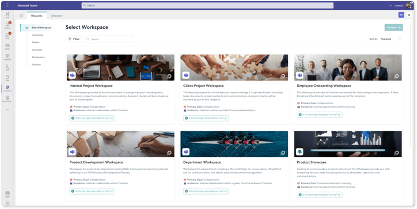Select Client Project Workspace puzzle image
Image resolution: width=417 pixels, height=209 pixels.
[x=234, y=67]
